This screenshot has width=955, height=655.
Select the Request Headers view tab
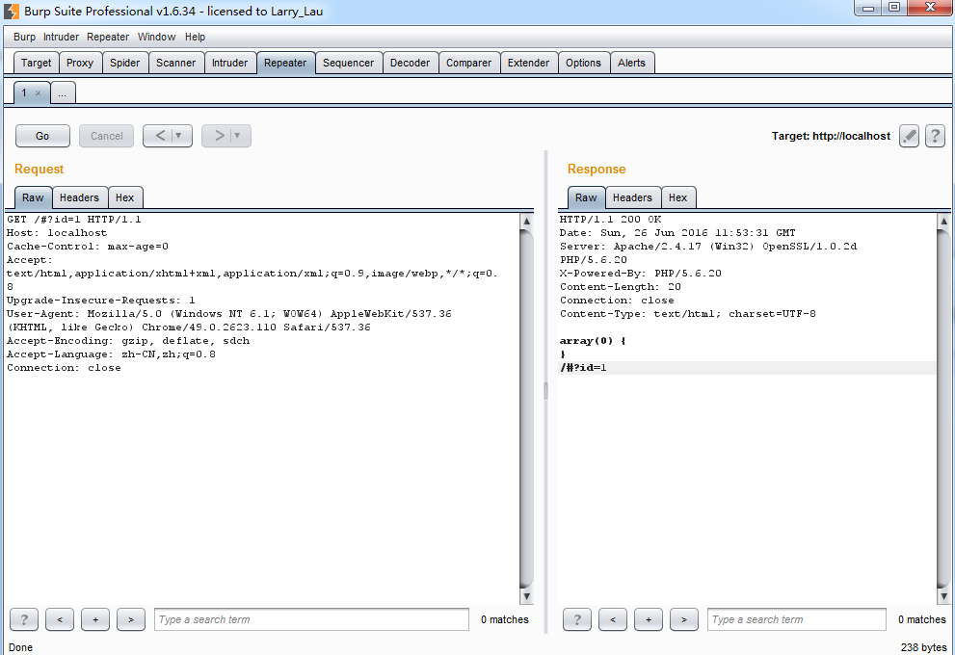click(x=79, y=197)
